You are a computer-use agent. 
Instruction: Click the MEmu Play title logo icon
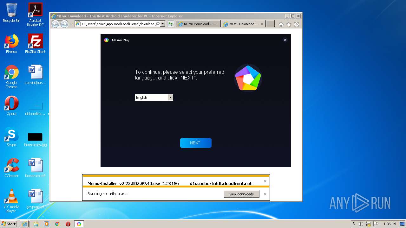click(x=106, y=40)
